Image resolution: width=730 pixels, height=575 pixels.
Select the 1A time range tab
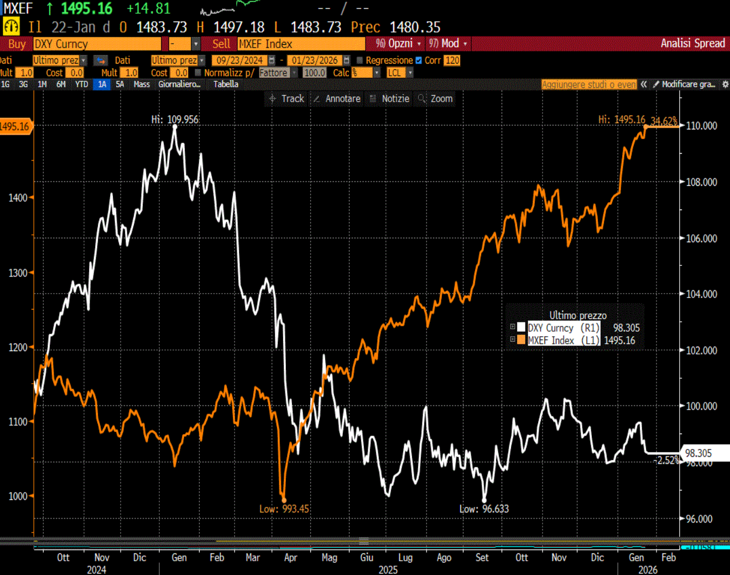(102, 84)
